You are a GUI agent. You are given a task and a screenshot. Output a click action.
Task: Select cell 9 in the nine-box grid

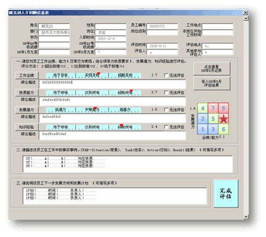(x=223, y=108)
